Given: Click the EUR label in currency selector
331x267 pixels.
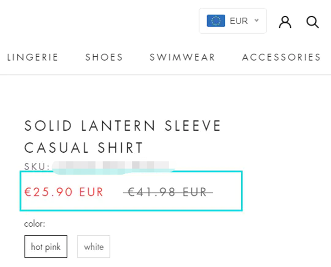Looking at the screenshot, I should (x=239, y=21).
